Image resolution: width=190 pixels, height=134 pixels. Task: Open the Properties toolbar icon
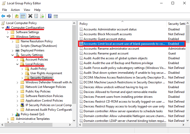coord(36,16)
